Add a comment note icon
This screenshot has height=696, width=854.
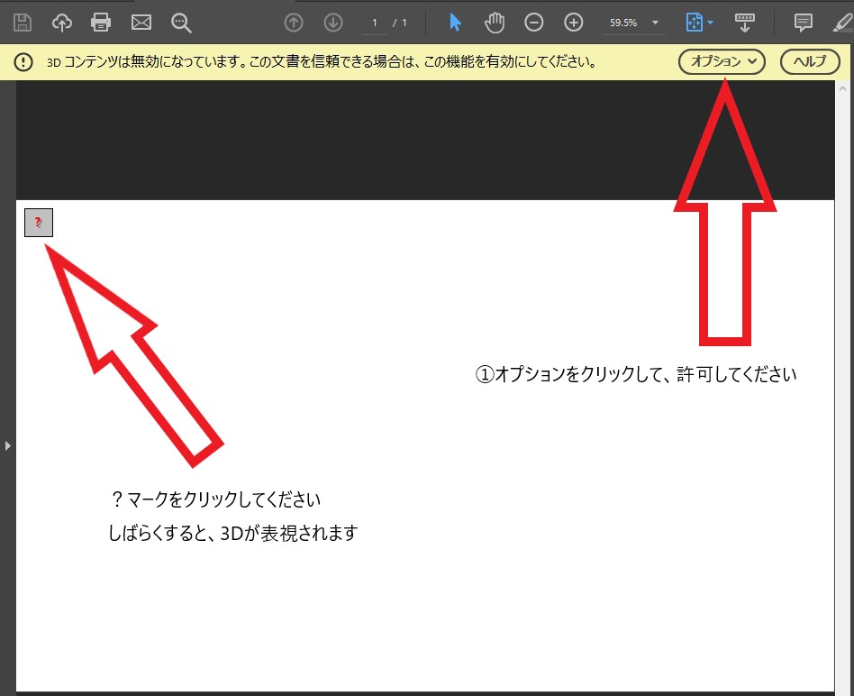tap(803, 23)
